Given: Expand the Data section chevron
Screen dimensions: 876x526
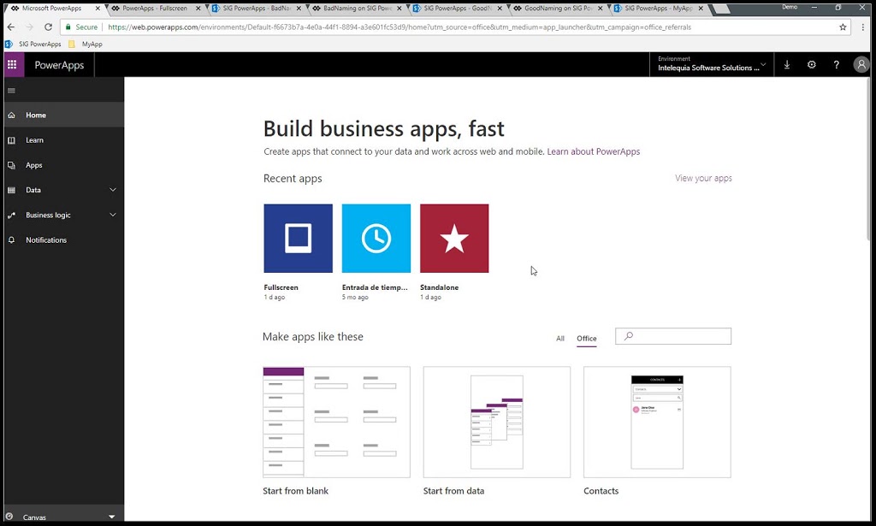Looking at the screenshot, I should [x=113, y=190].
